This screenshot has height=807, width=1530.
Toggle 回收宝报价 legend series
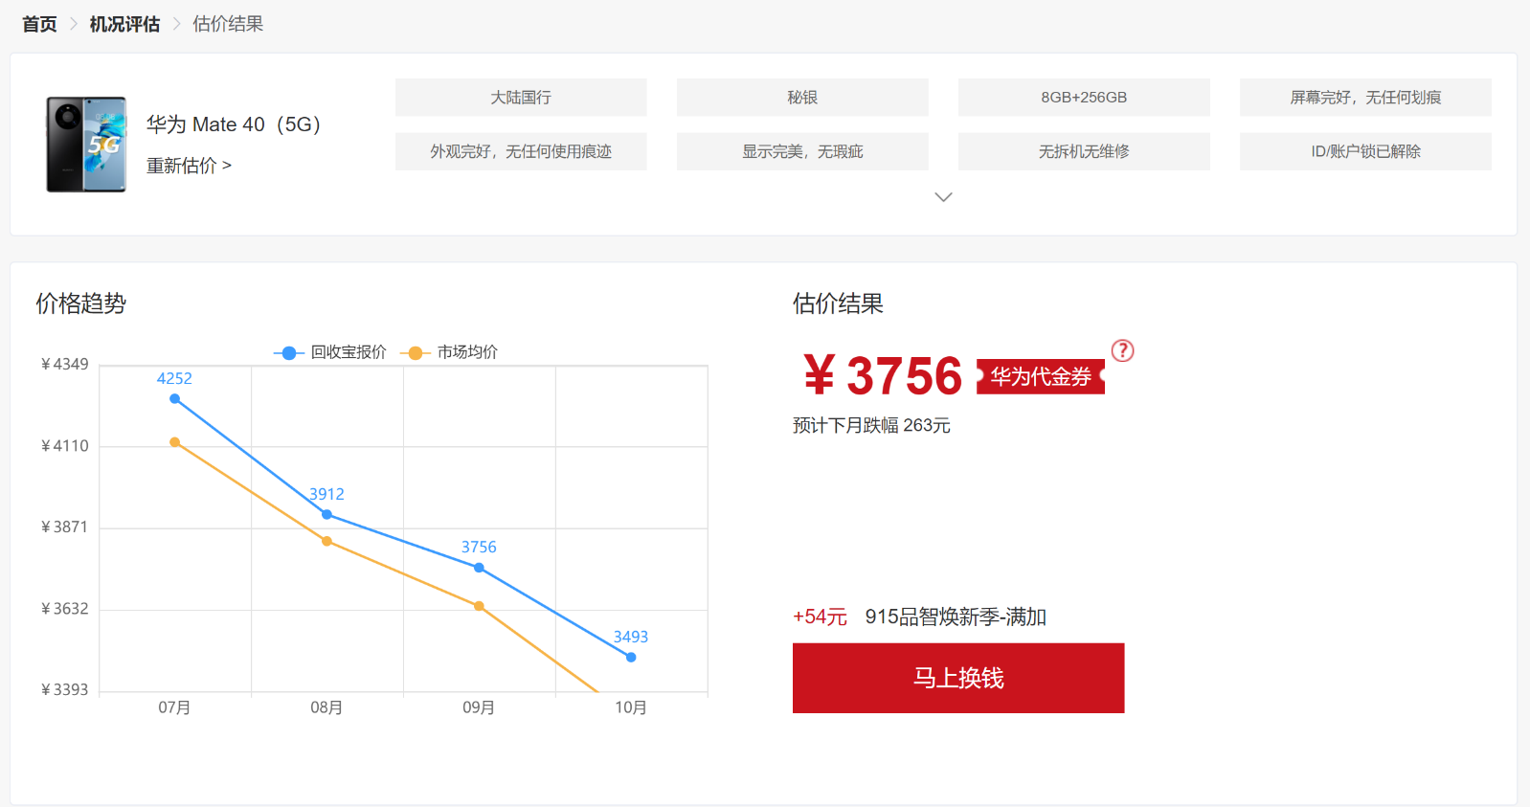330,352
